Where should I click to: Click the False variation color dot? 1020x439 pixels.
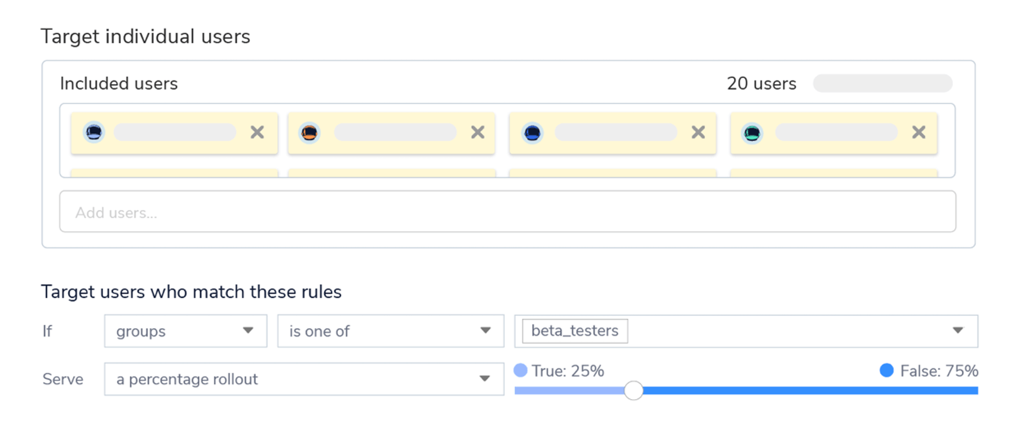pos(887,371)
